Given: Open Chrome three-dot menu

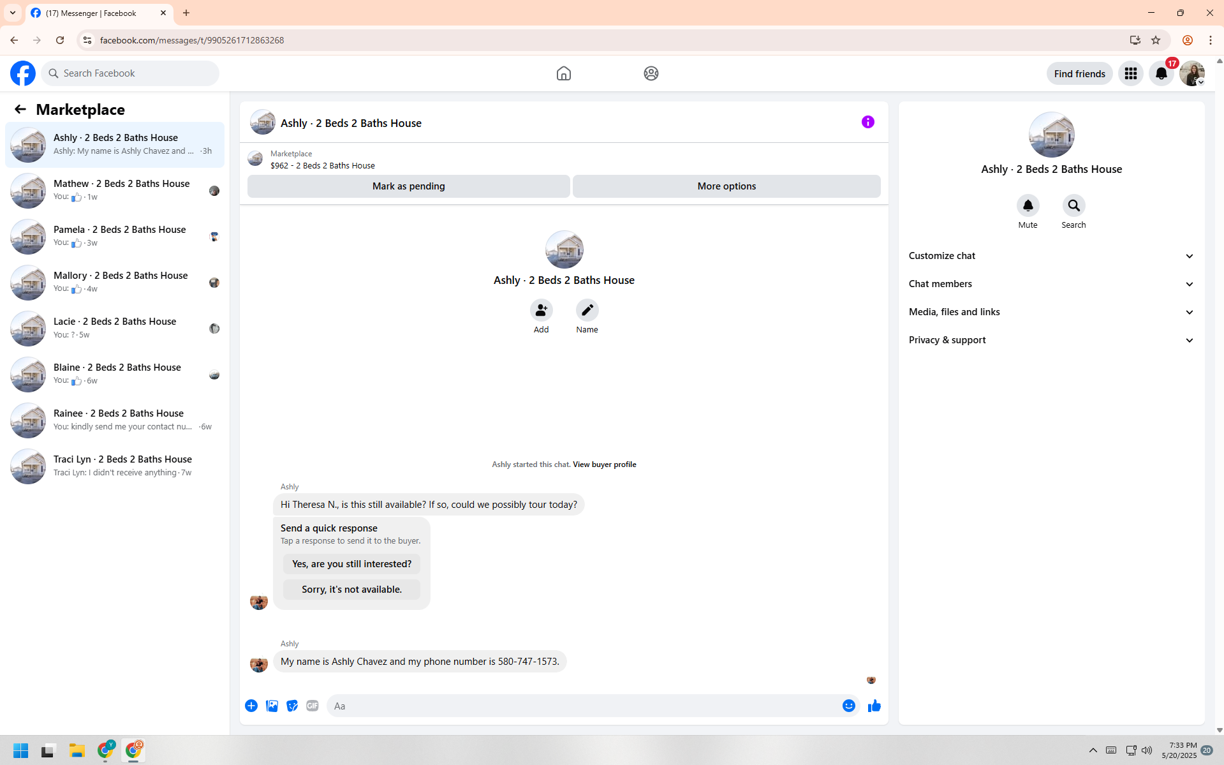Looking at the screenshot, I should click(1211, 40).
